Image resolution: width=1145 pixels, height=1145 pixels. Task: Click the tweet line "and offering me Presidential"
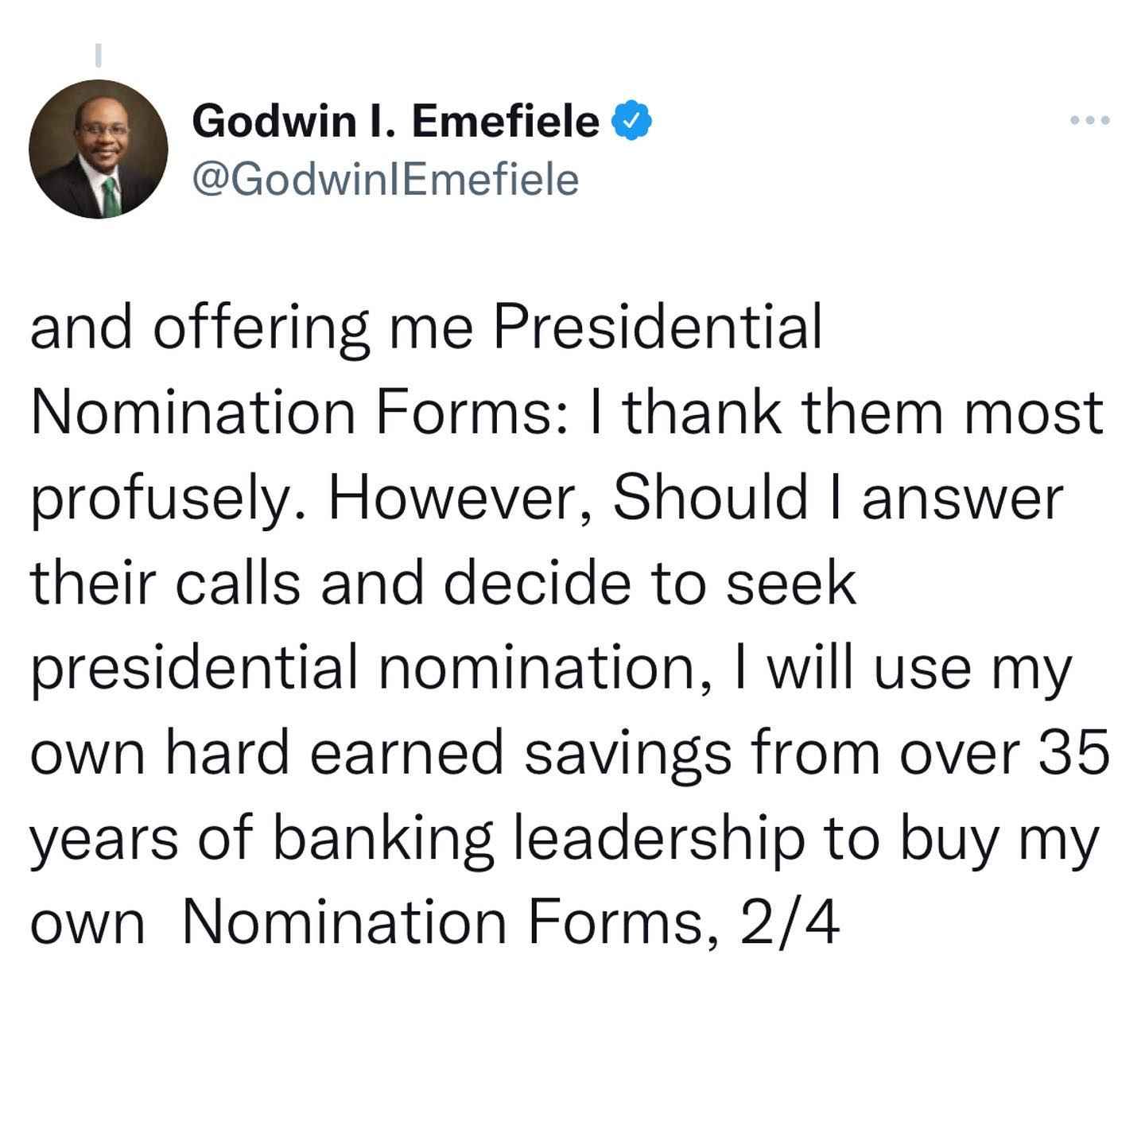pos(426,329)
